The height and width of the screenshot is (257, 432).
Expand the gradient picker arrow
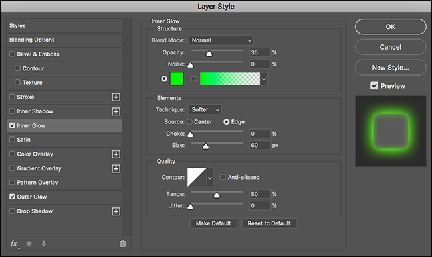coord(264,79)
